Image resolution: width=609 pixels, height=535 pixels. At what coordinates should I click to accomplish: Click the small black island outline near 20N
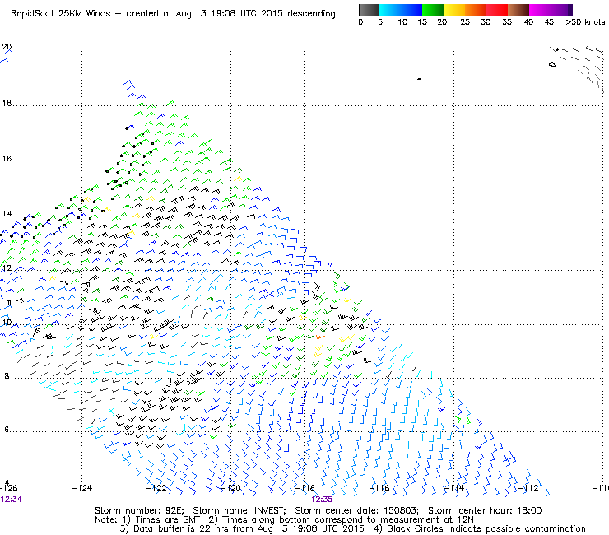point(552,64)
